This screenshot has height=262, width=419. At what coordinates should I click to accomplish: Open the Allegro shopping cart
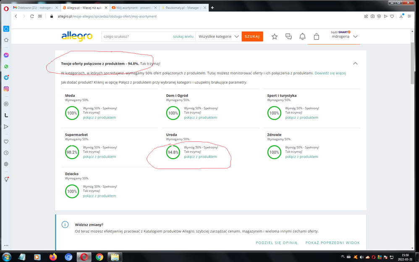click(x=317, y=37)
